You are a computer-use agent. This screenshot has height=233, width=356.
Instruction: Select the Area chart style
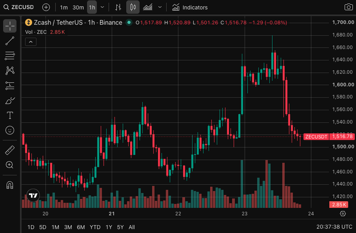coord(148,7)
